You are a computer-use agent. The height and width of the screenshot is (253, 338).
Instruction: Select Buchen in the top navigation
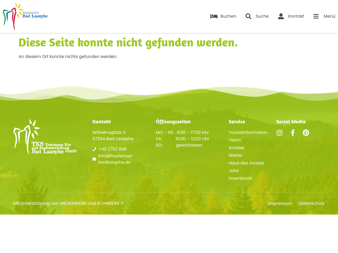point(228,16)
